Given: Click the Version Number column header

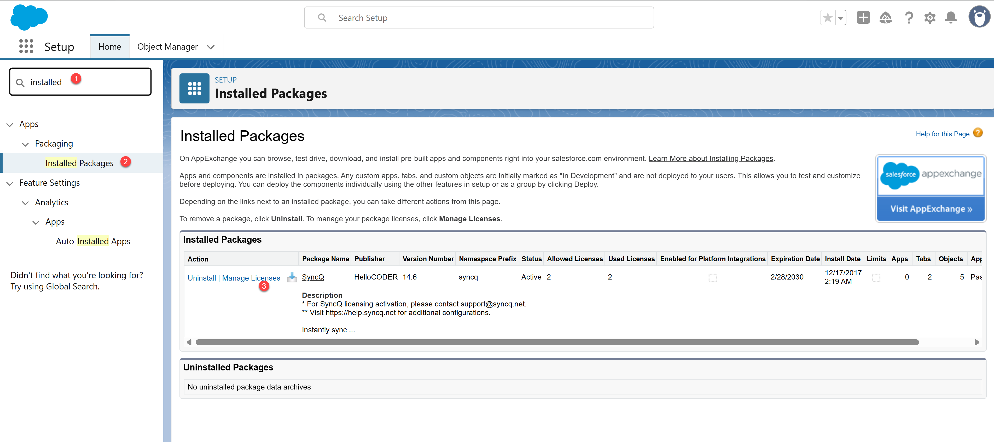Looking at the screenshot, I should [428, 259].
